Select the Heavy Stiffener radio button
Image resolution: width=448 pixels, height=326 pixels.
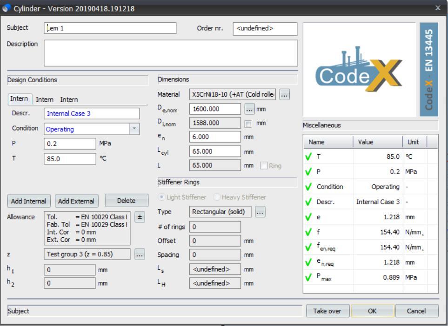217,197
